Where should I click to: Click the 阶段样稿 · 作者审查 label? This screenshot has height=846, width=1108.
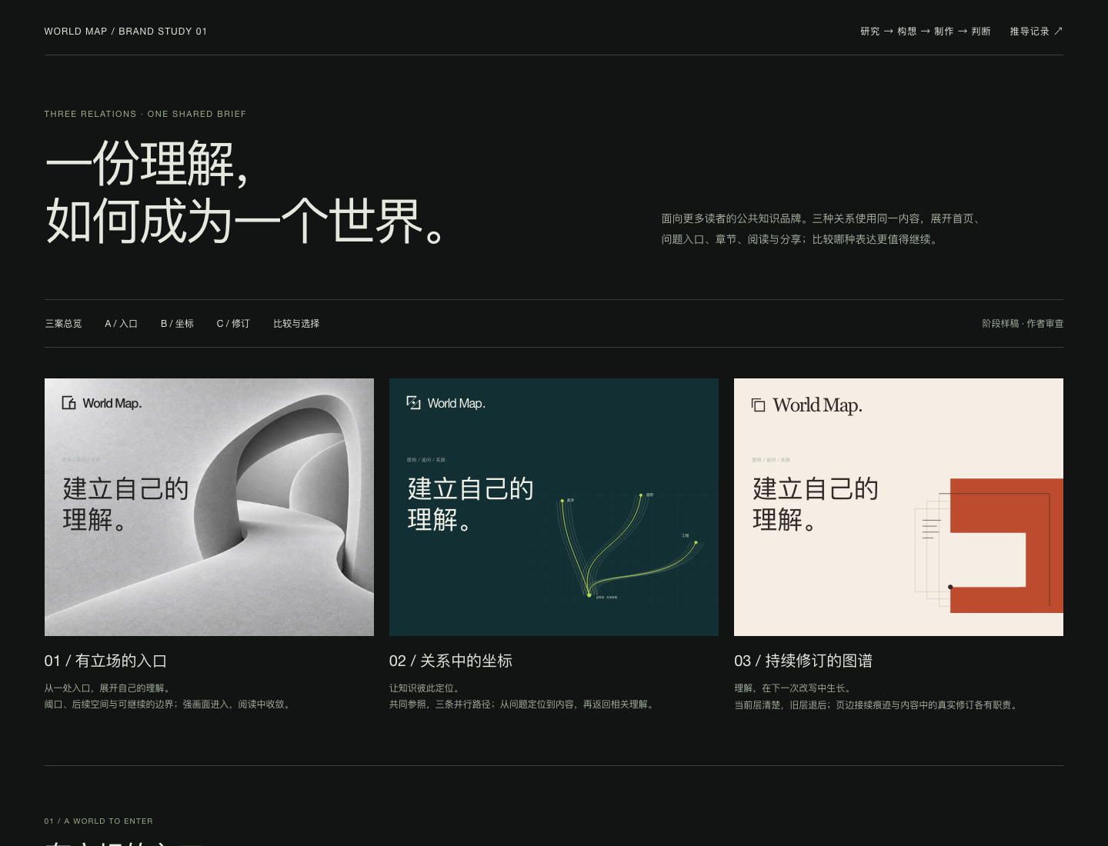pos(1023,324)
